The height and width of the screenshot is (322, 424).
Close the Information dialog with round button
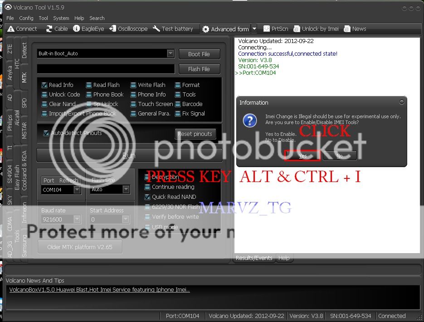[x=402, y=102]
